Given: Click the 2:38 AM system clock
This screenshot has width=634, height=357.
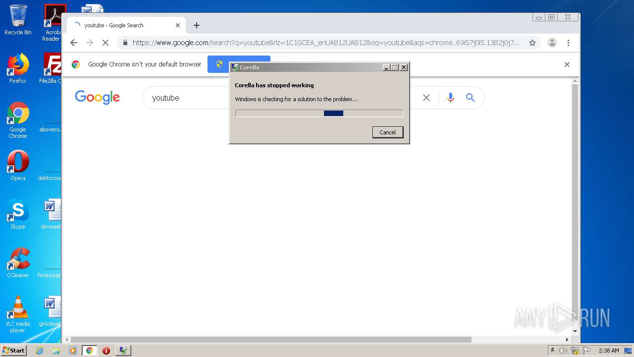Looking at the screenshot, I should tap(609, 351).
